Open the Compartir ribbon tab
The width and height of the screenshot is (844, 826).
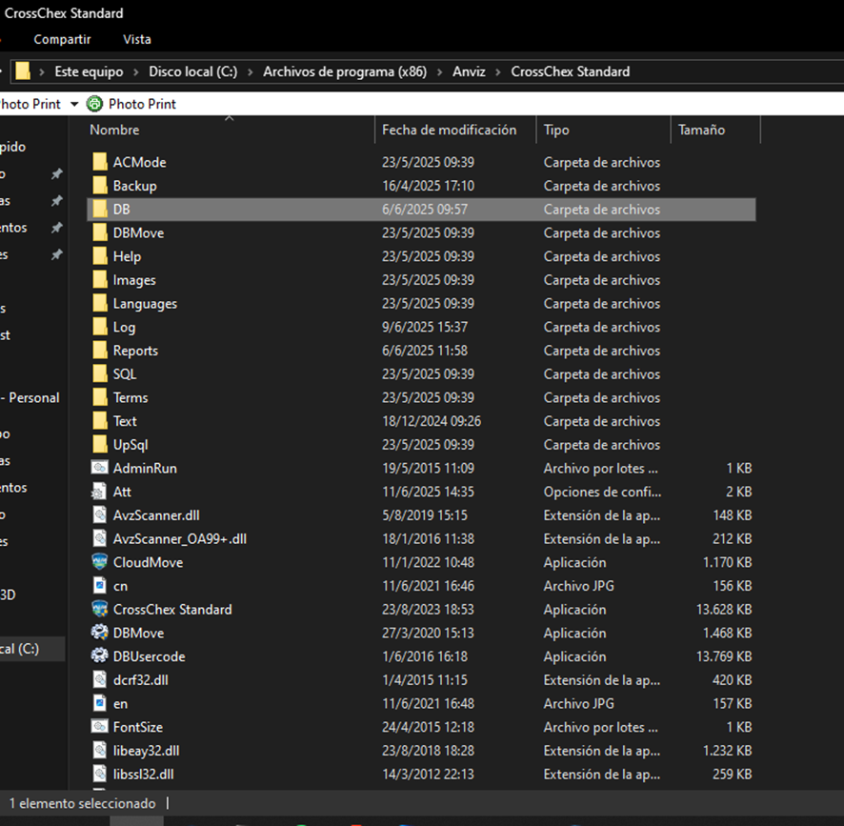point(63,39)
